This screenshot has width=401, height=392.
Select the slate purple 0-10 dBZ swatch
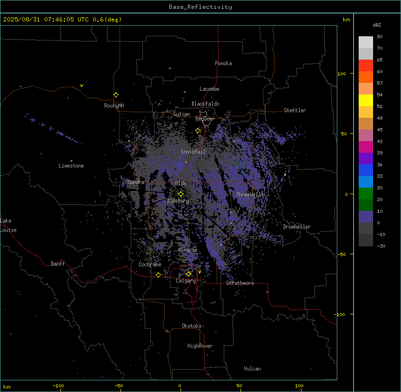[x=366, y=217]
